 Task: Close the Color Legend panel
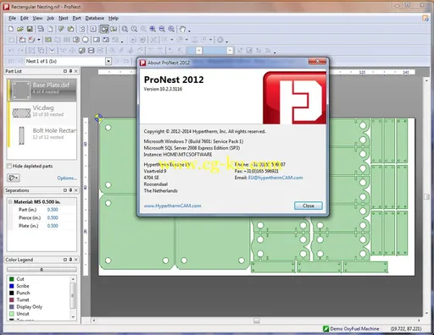click(76, 260)
